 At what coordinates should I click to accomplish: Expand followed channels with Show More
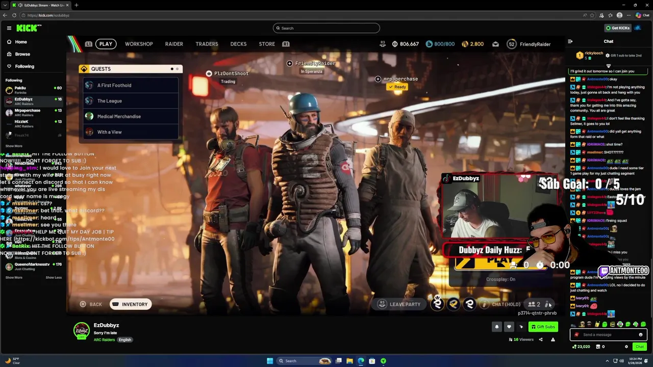pos(14,146)
